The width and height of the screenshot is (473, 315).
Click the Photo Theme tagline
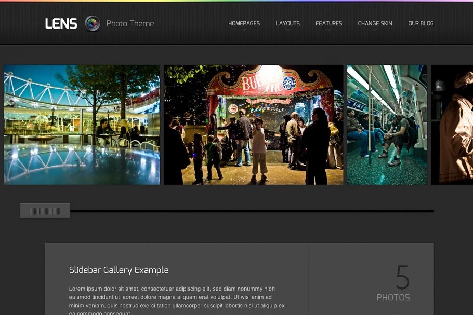[x=130, y=23]
